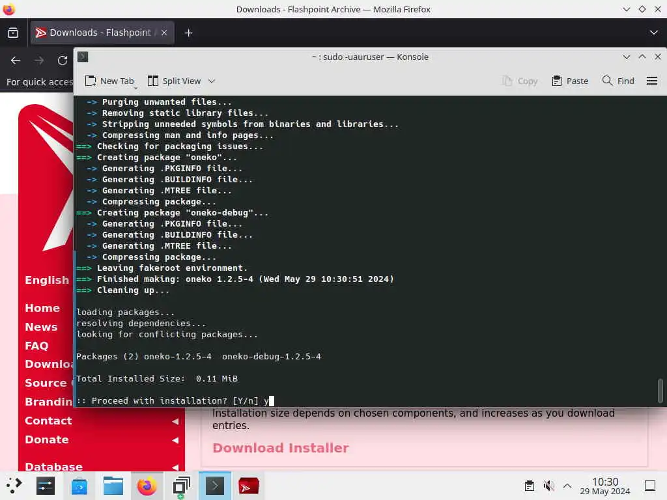Open the clock showing 10:30

[x=605, y=486]
